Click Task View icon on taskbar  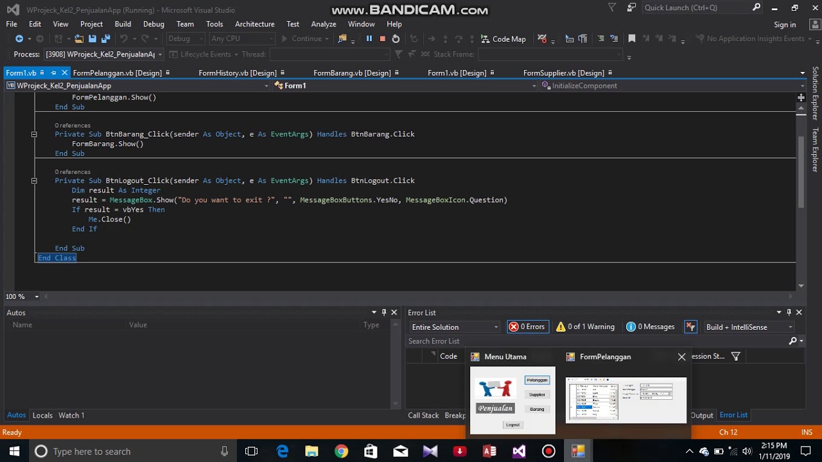251,451
